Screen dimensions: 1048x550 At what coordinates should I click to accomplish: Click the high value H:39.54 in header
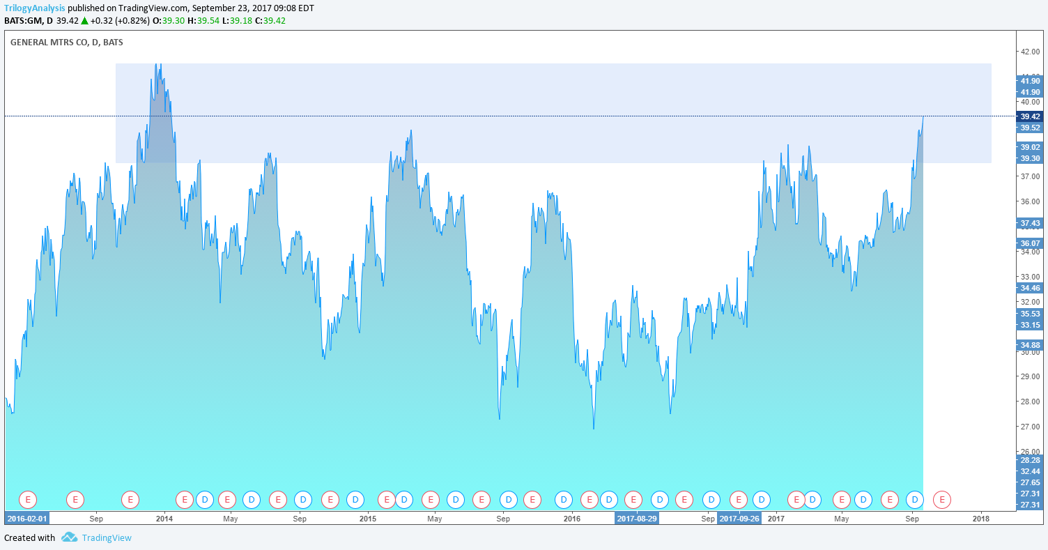[205, 21]
